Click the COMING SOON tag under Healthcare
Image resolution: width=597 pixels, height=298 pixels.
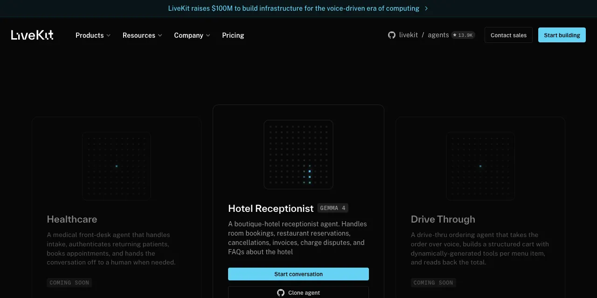[69, 283]
